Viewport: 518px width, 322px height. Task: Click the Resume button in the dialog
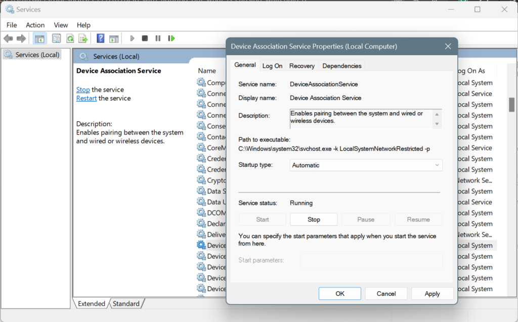pos(418,219)
